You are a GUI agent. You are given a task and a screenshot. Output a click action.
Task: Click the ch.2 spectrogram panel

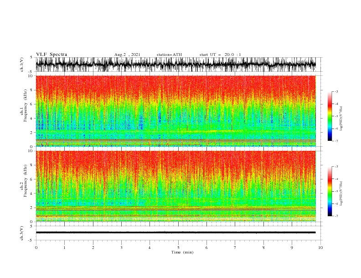[x=176, y=186]
